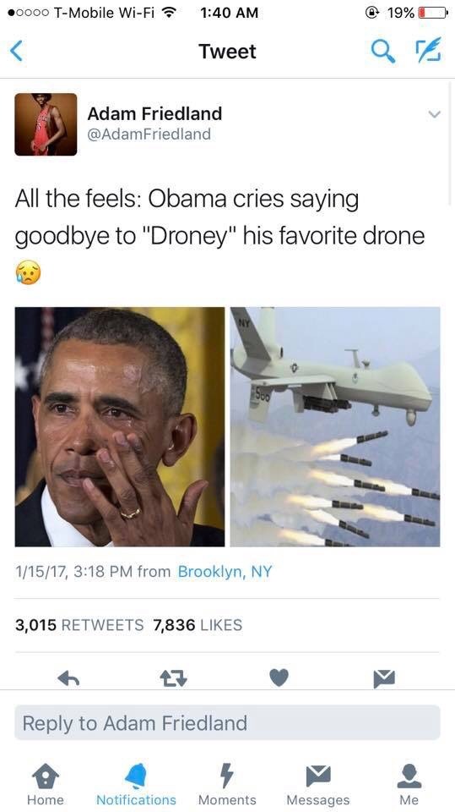Retweet this tweet using the retweet icon

tap(174, 678)
